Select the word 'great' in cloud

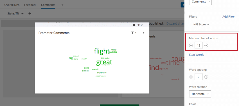coord(104,62)
